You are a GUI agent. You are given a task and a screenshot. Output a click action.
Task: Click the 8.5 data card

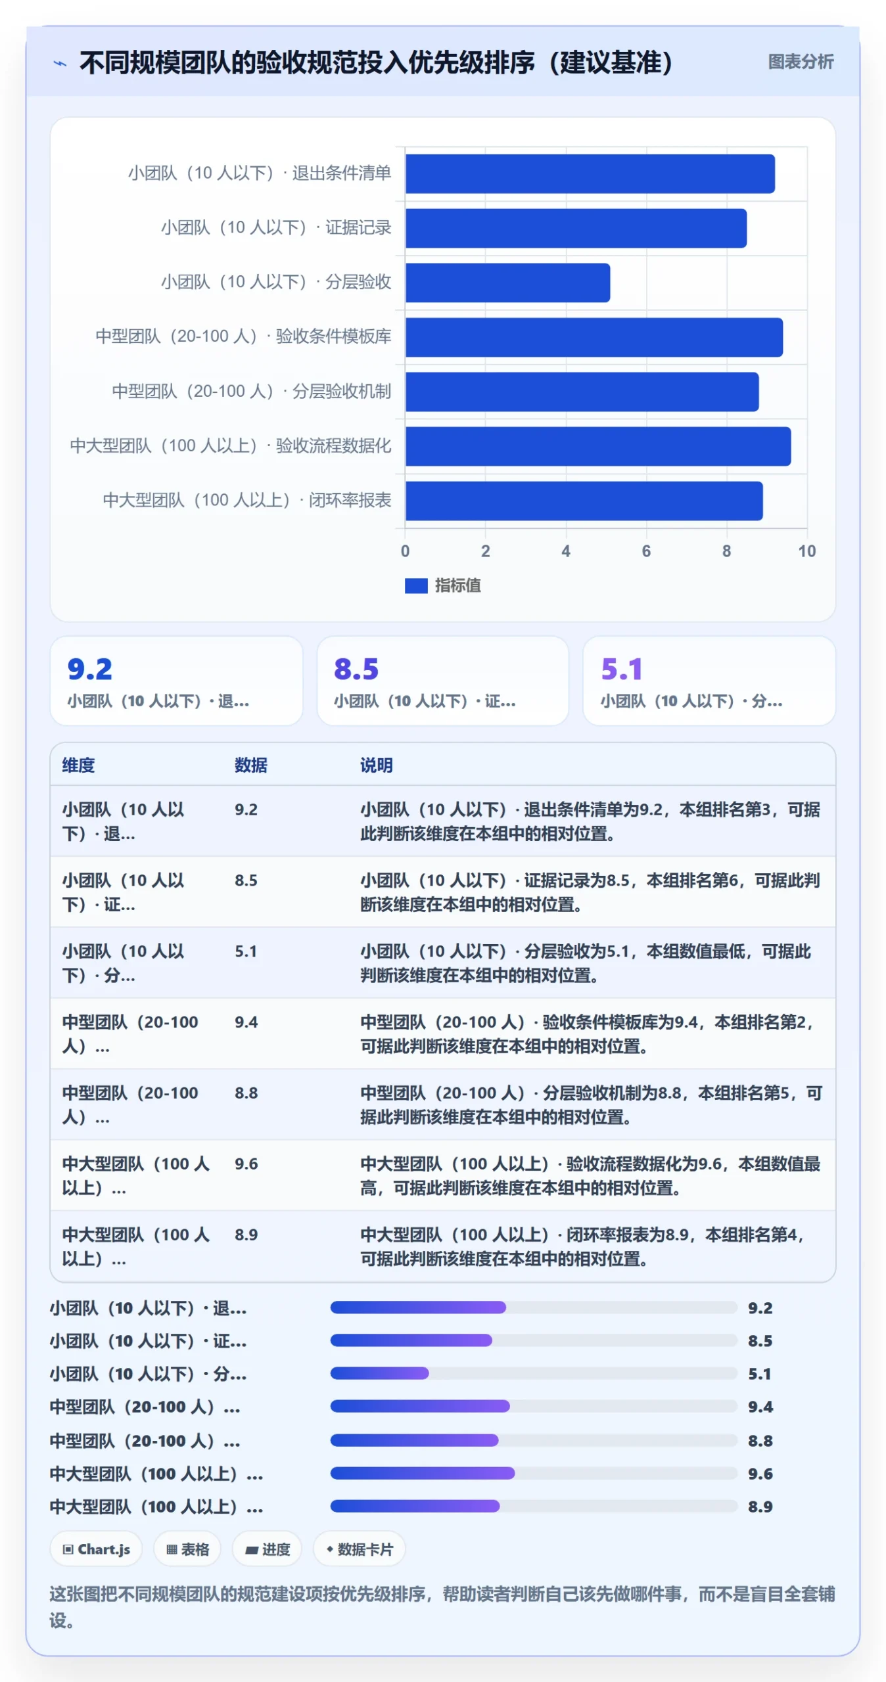tap(442, 680)
